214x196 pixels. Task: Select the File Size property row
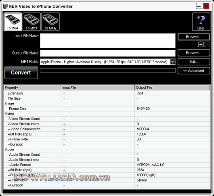tap(107, 98)
